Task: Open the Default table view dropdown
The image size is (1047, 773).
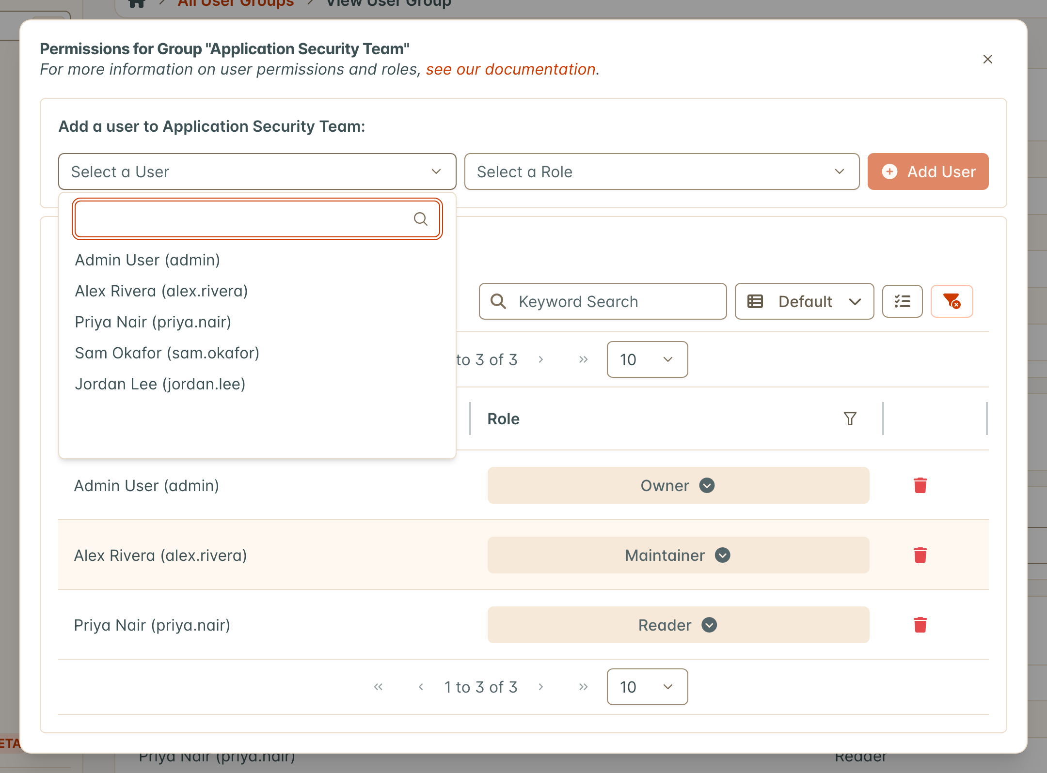Action: (x=804, y=301)
